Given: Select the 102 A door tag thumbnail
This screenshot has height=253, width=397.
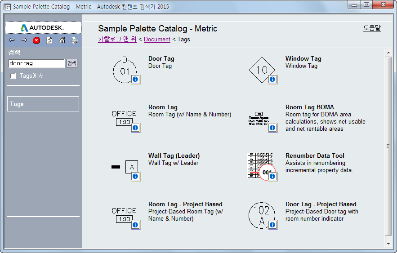Looking at the screenshot, I should (x=262, y=216).
